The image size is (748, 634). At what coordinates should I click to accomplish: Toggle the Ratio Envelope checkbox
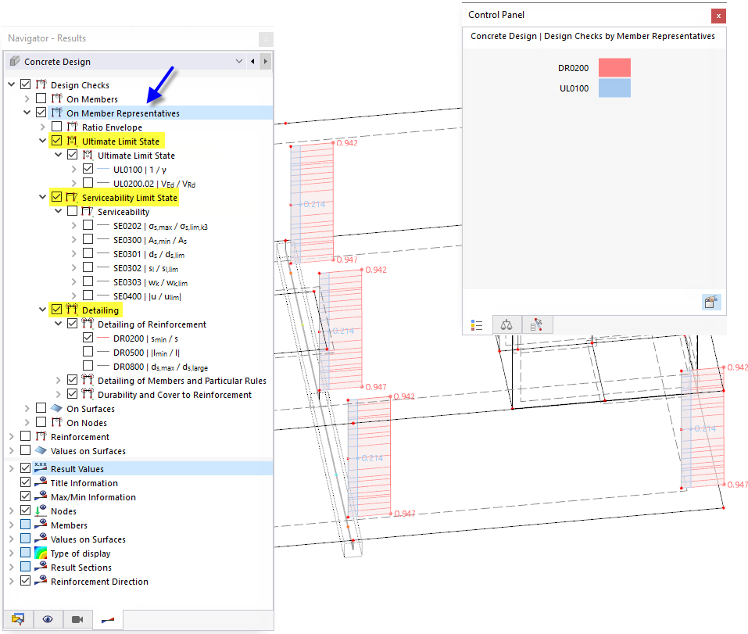pyautogui.click(x=57, y=127)
